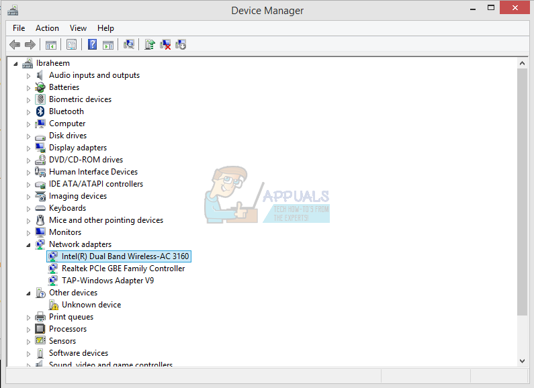Click the Processors chip icon

coord(40,329)
